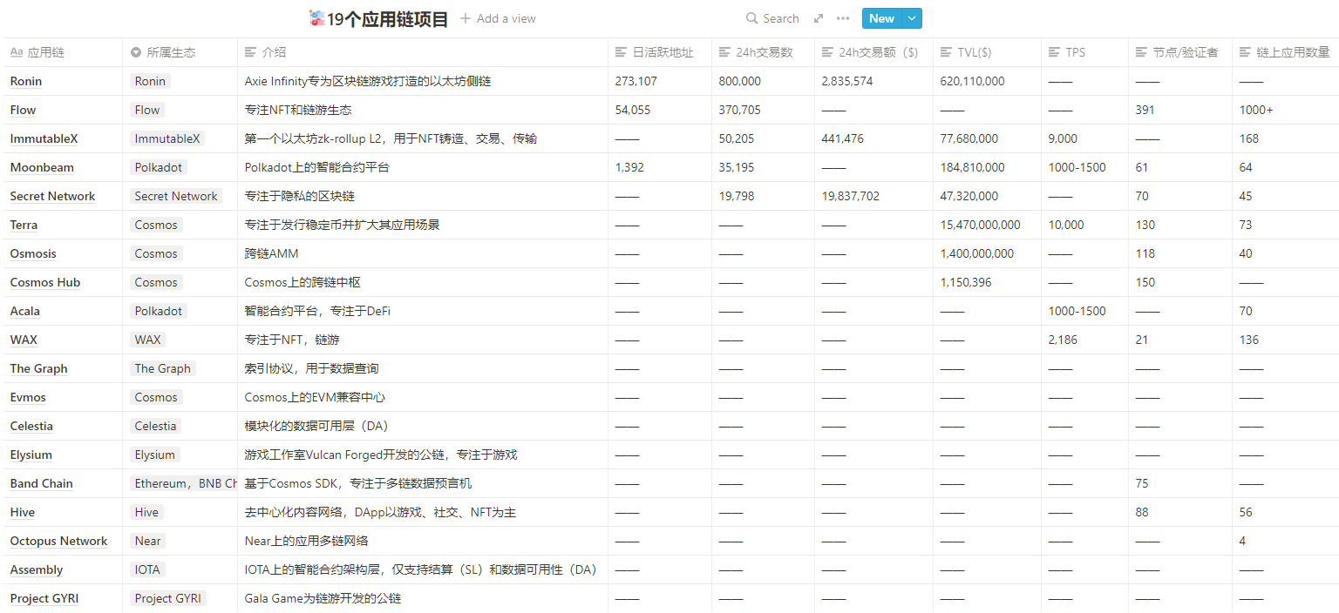Select the cell reading 专注于隐私的区块链

point(423,196)
